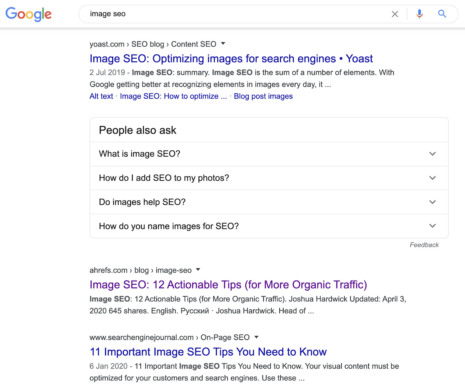This screenshot has height=392, width=465.
Task: Click the blue magnifying glass search icon
Action: point(442,14)
